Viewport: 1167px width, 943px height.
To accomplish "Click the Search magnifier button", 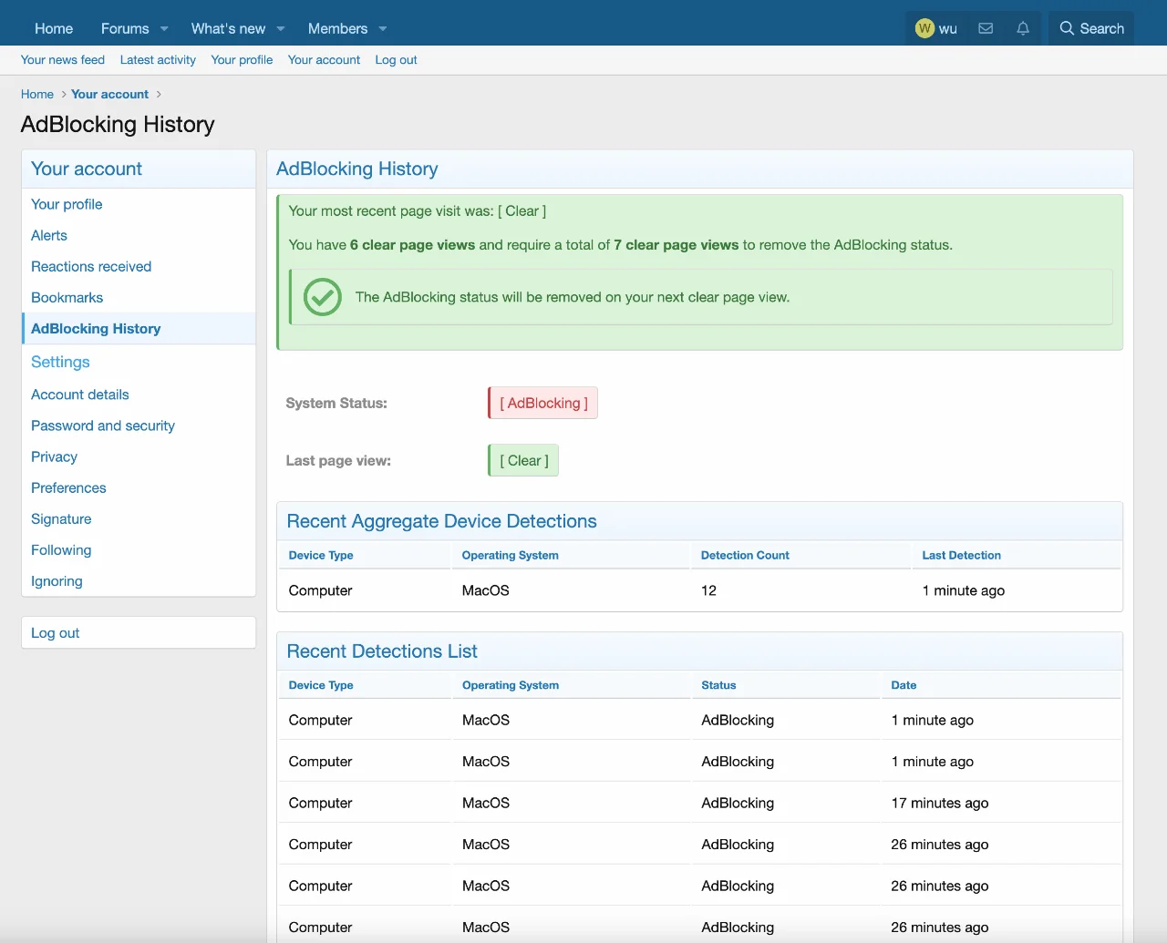I will pyautogui.click(x=1091, y=28).
